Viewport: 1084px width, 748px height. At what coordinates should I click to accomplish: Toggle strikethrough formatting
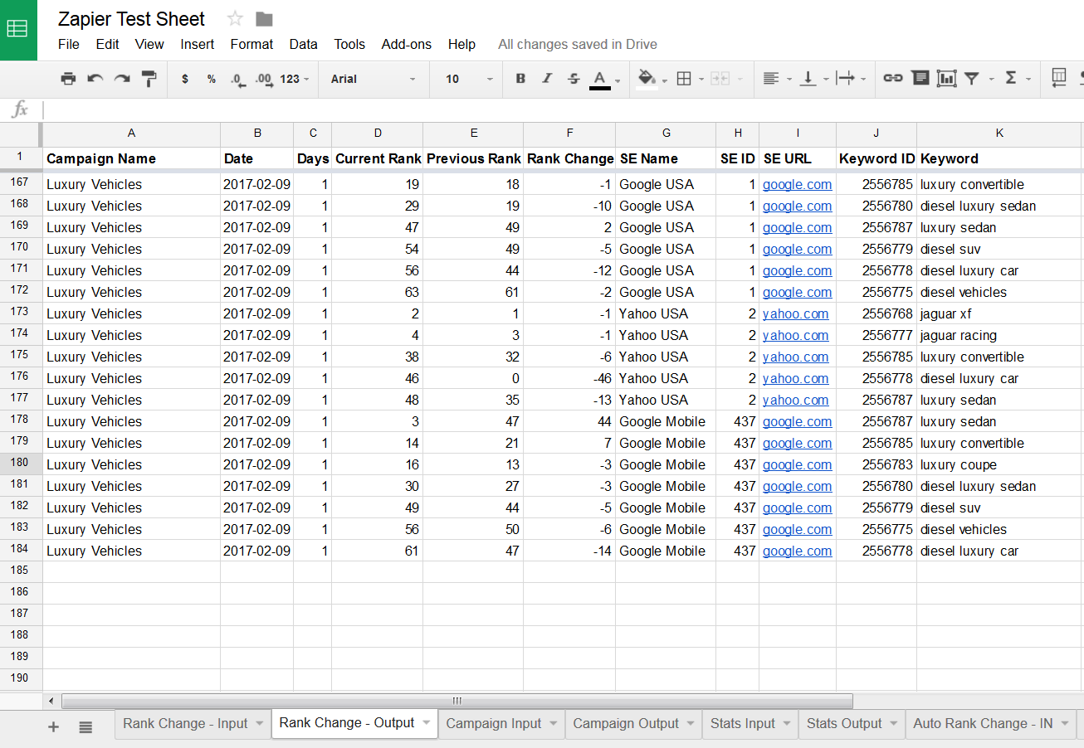(574, 79)
